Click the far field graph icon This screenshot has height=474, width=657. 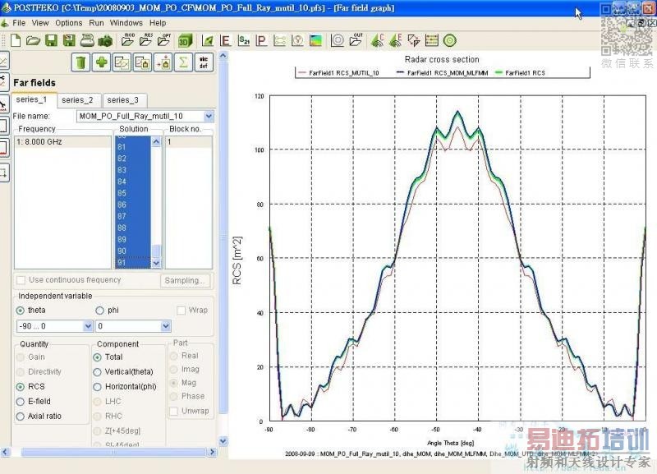point(208,40)
